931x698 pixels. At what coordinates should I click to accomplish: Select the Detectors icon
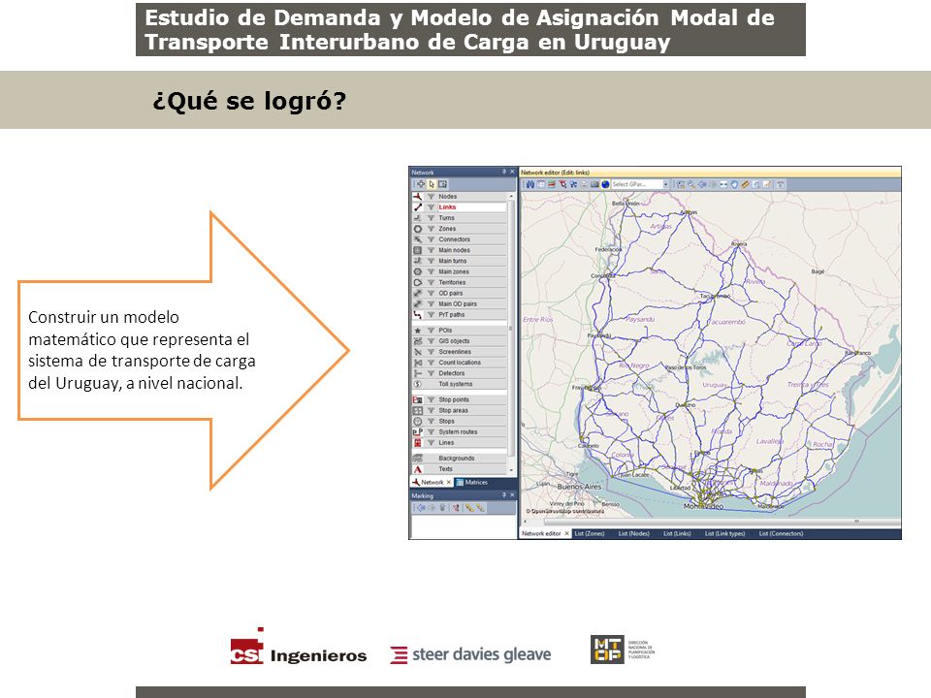point(417,373)
